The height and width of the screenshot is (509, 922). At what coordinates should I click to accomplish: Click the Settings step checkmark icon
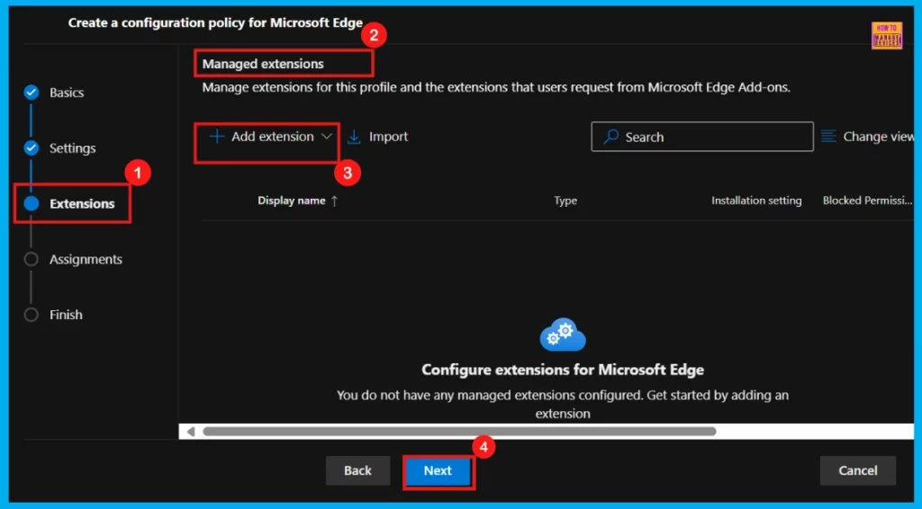pos(32,148)
